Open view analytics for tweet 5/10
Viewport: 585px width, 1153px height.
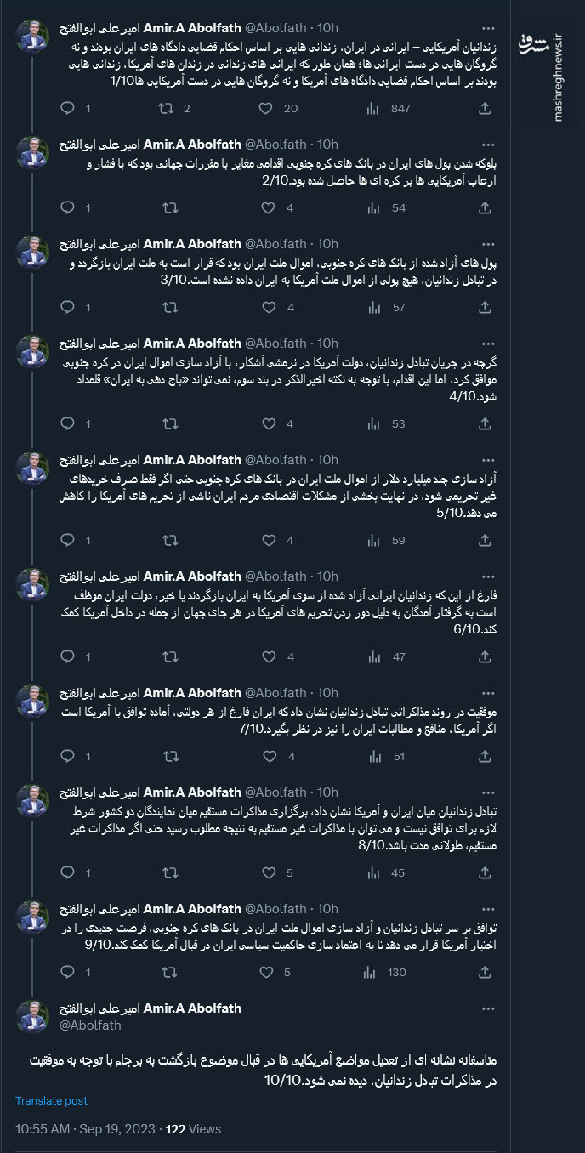pyautogui.click(x=372, y=540)
